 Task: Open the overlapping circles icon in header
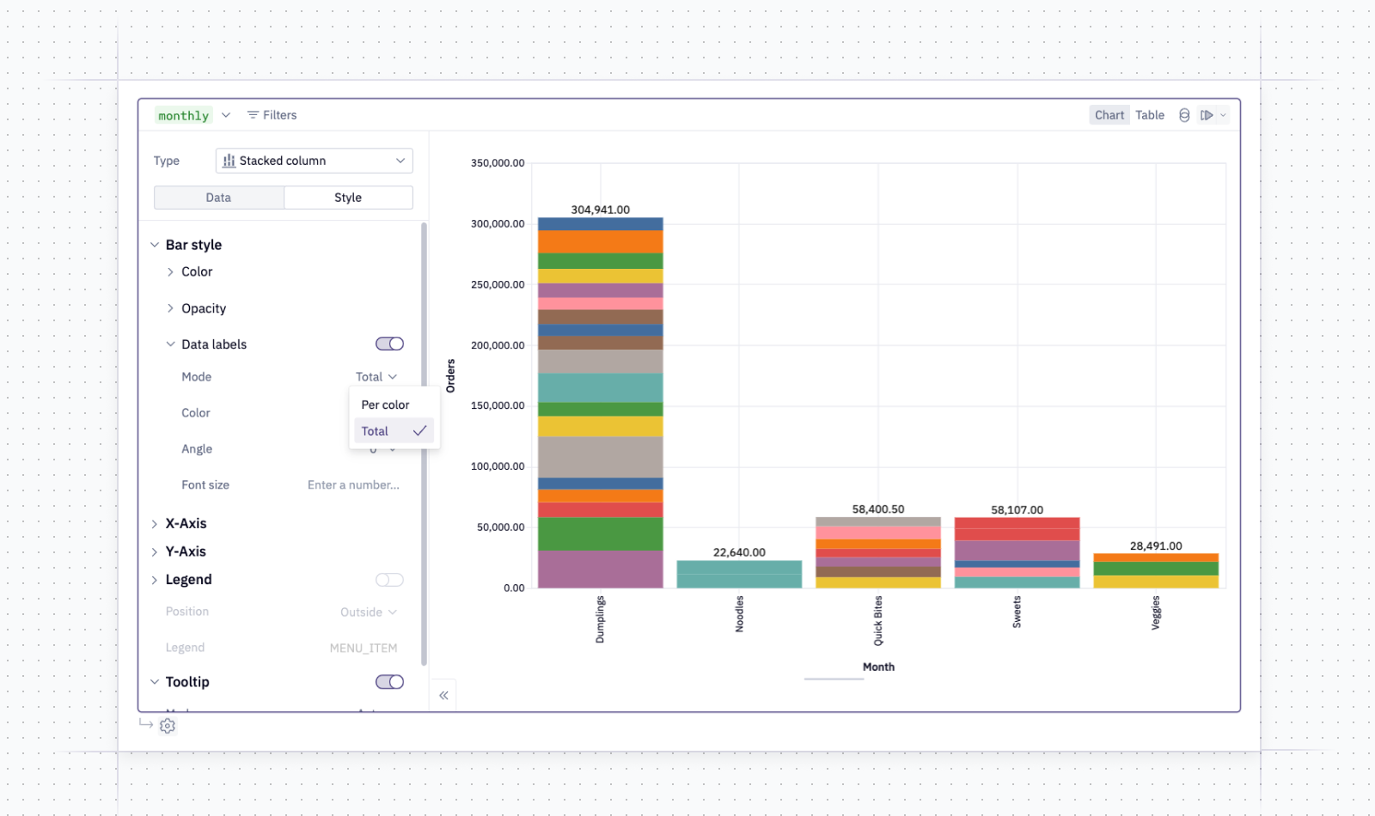point(1184,115)
